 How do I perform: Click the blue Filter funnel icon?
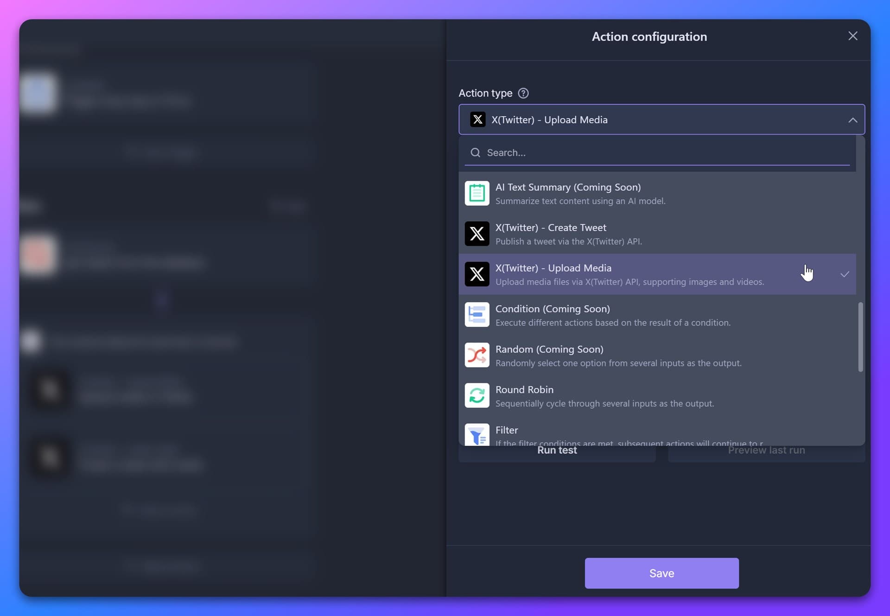(x=477, y=435)
